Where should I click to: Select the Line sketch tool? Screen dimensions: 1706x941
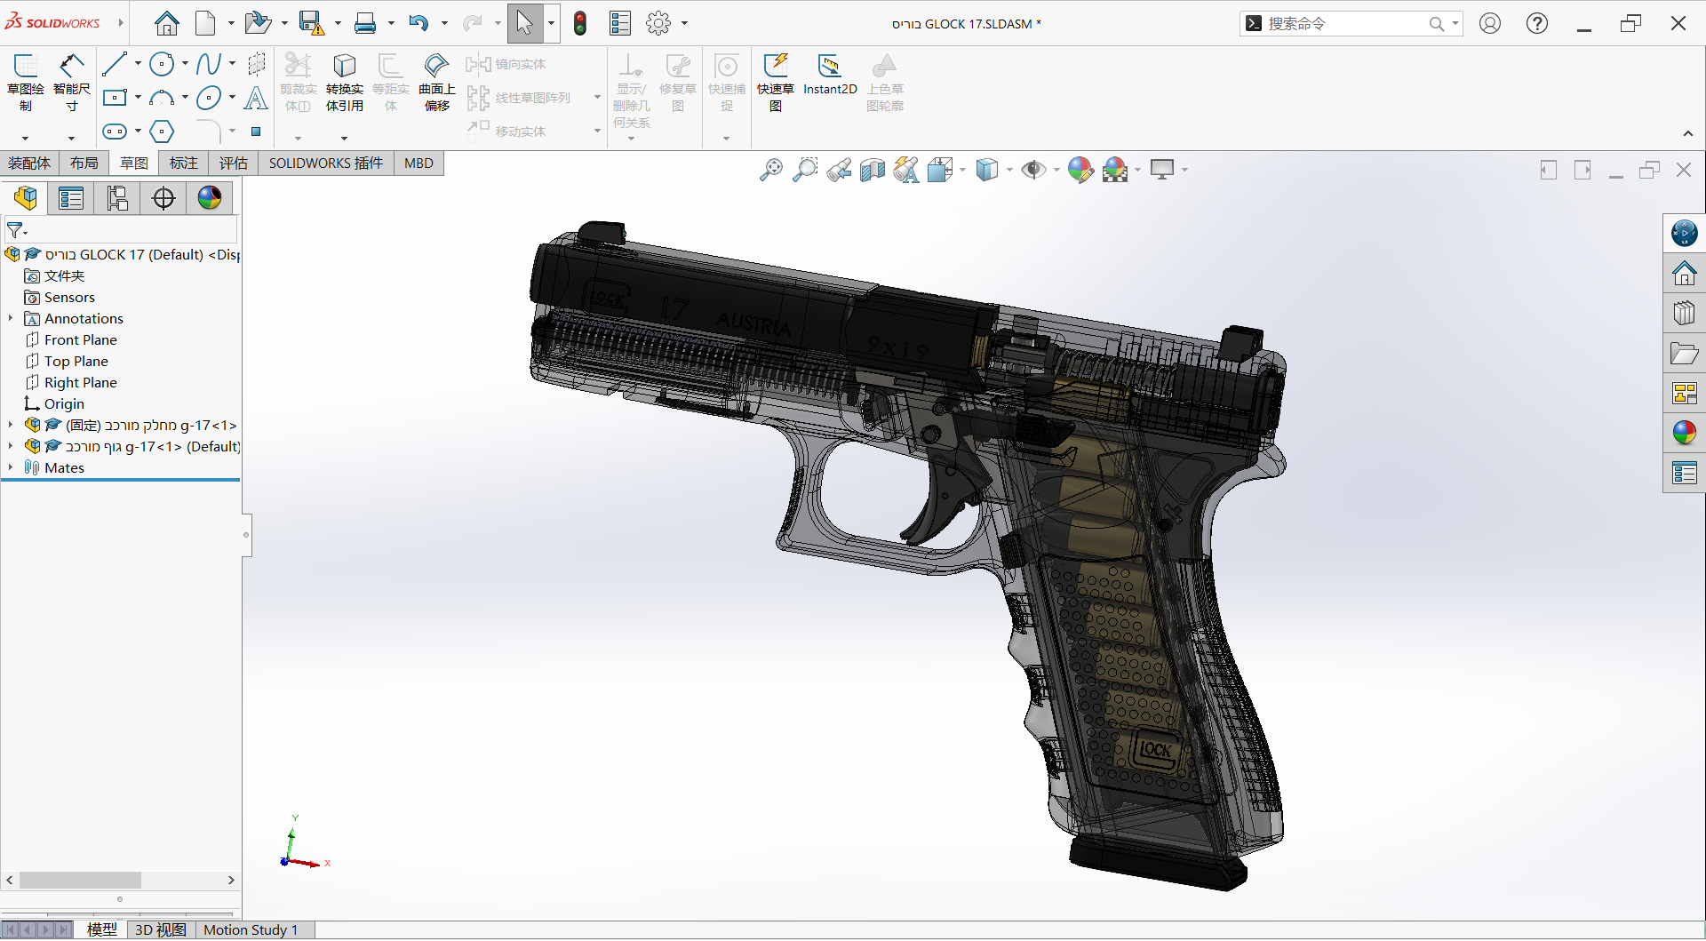[x=115, y=64]
